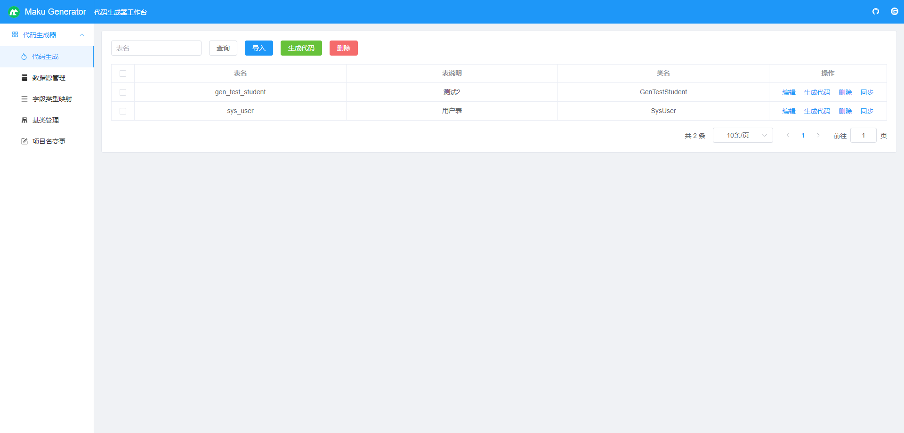Click 同步 link for sys_user
The image size is (904, 433).
coord(867,111)
